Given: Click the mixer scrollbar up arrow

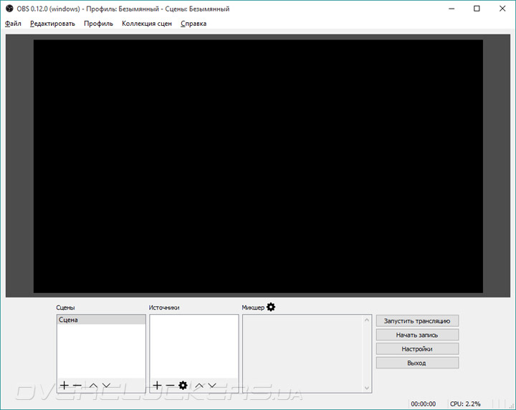Looking at the screenshot, I should [x=367, y=320].
